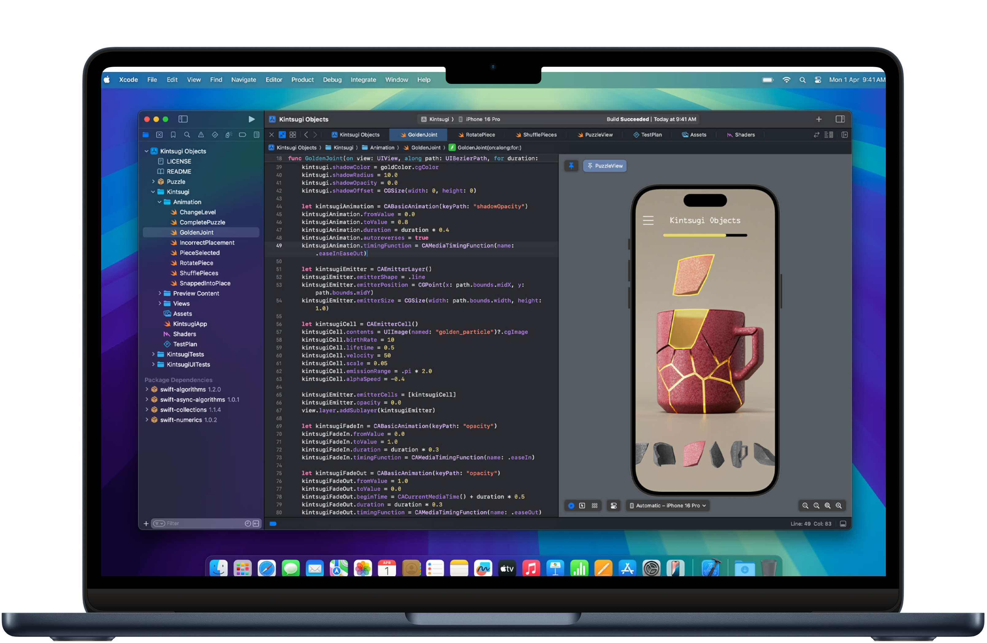The image size is (987, 643).
Task: Click the iPhone 16 Pro run destination
Action: pos(479,119)
